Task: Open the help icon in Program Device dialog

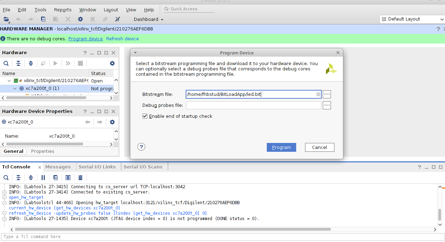Action: tap(141, 147)
